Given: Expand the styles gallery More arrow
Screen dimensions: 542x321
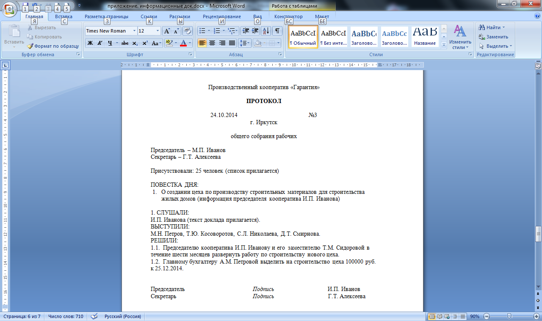Looking at the screenshot, I should pyautogui.click(x=444, y=44).
